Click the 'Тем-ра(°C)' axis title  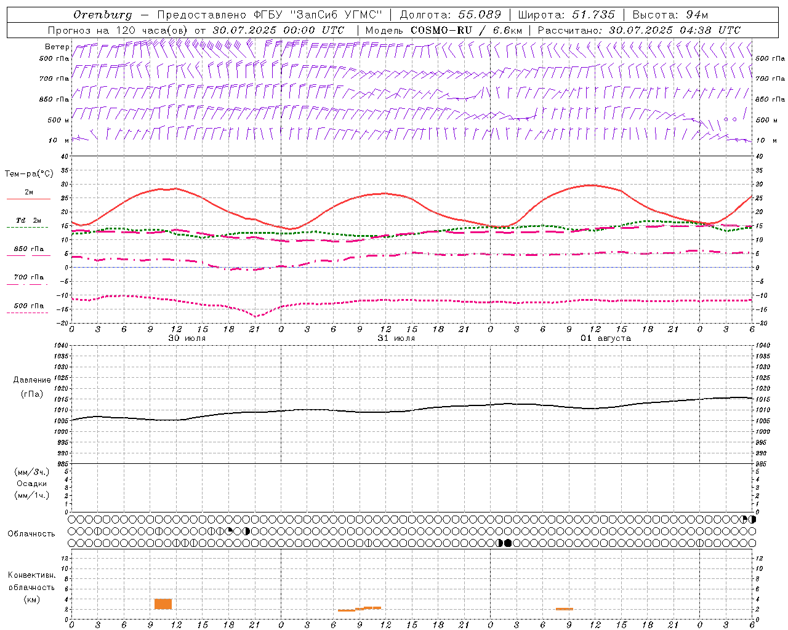29,174
